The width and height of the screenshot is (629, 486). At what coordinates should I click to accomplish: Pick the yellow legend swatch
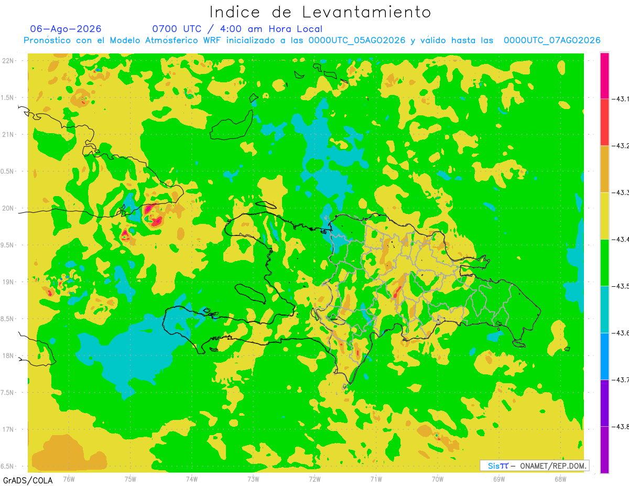point(604,215)
